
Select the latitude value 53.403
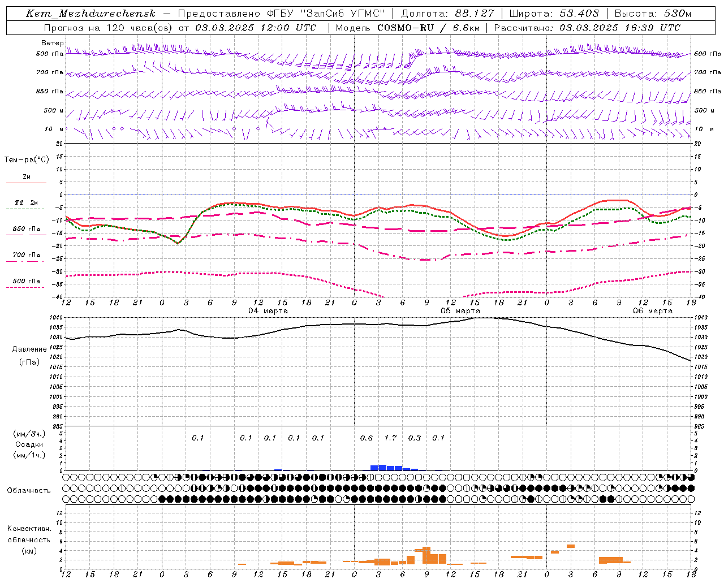[x=579, y=14]
